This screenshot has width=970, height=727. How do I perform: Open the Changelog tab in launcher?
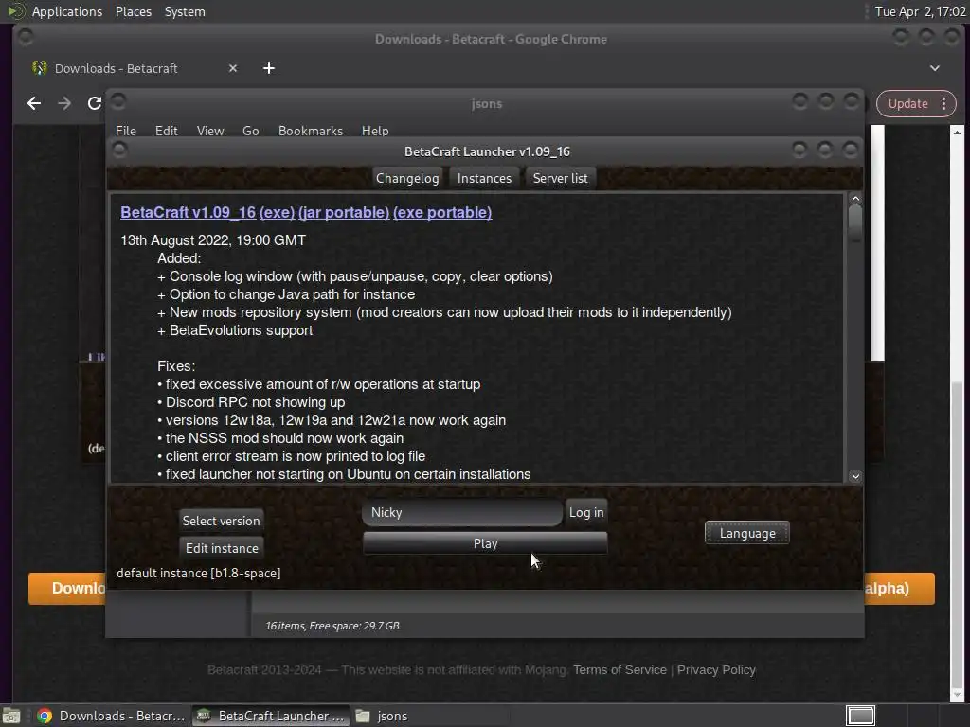pos(407,178)
